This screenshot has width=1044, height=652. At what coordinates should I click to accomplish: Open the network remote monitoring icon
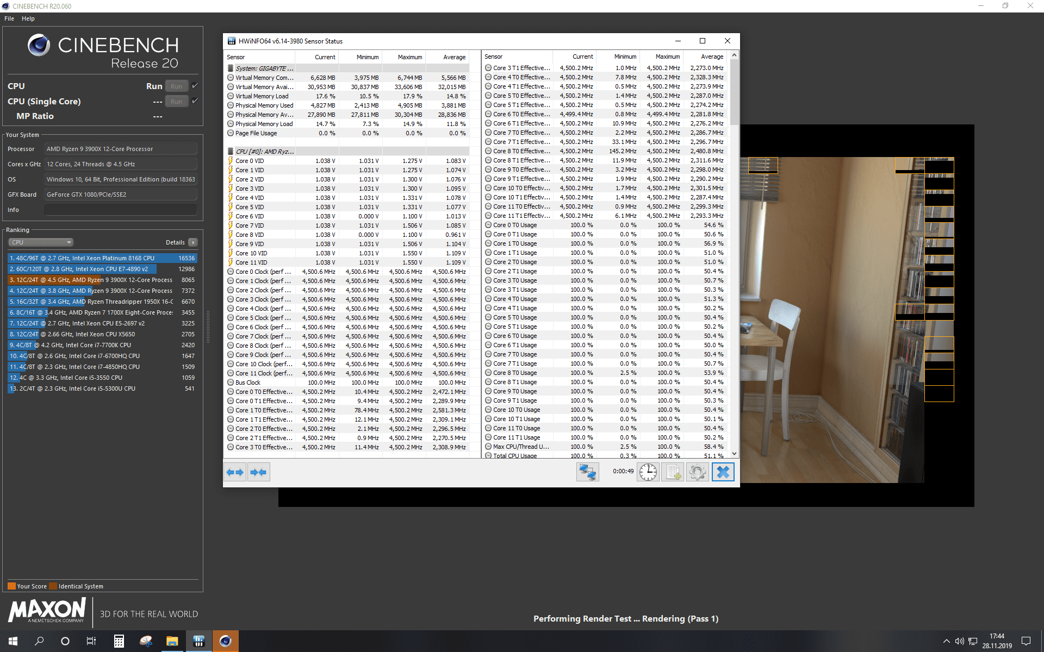pos(587,472)
